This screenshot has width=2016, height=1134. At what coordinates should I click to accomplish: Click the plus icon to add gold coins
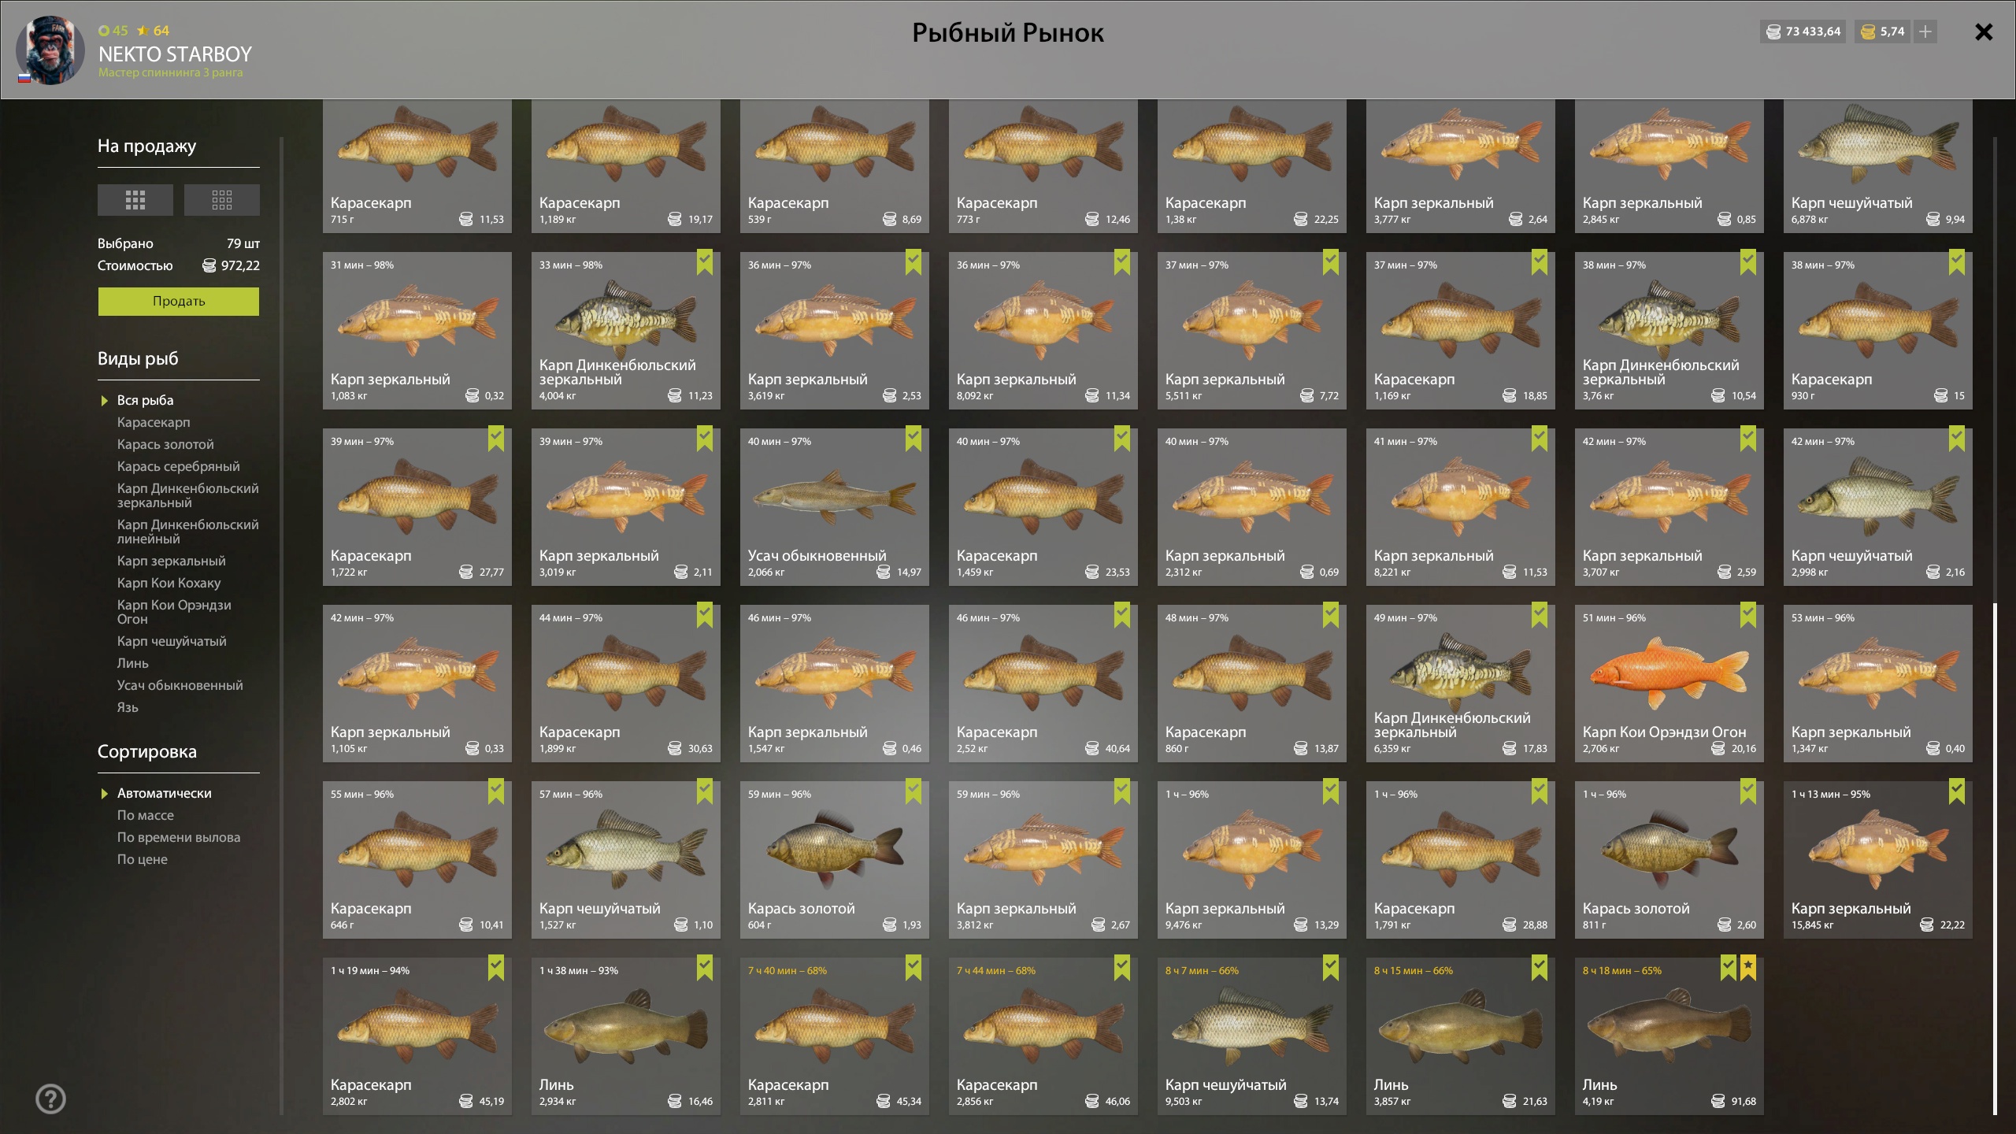[x=1925, y=31]
